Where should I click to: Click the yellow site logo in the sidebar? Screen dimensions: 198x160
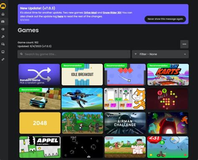click(x=3, y=6)
